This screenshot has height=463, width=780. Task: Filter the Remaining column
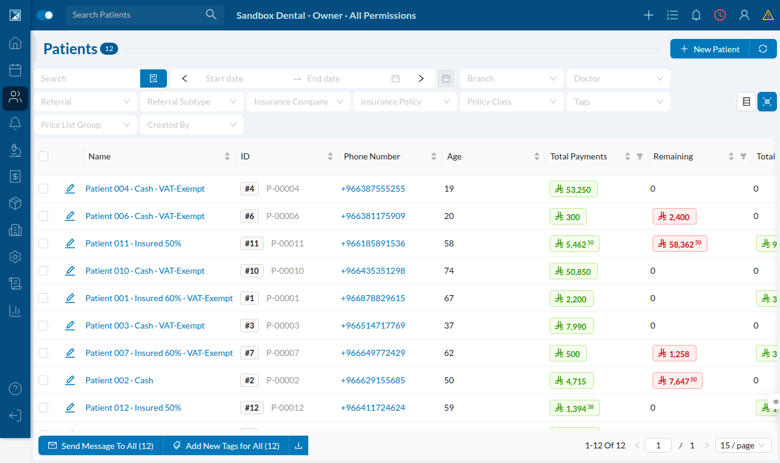coord(743,156)
